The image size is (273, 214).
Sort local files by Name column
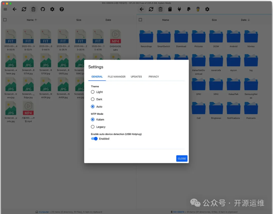30,20
